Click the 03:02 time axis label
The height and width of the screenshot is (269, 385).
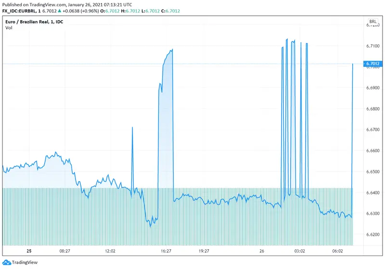coord(300,251)
